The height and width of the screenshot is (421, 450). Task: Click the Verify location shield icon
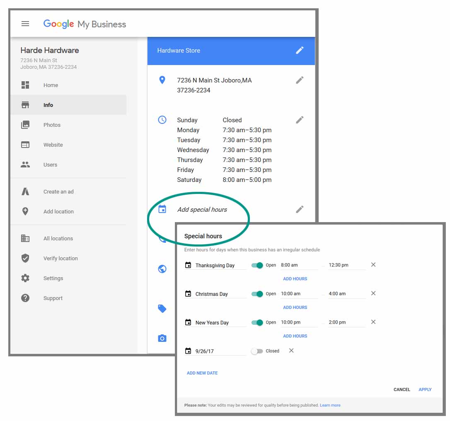pyautogui.click(x=25, y=258)
